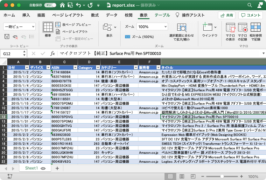Open the ASIN column filter dropdown
Image resolution: width=266 pixels, height=180 pixels.
pyautogui.click(x=75, y=68)
